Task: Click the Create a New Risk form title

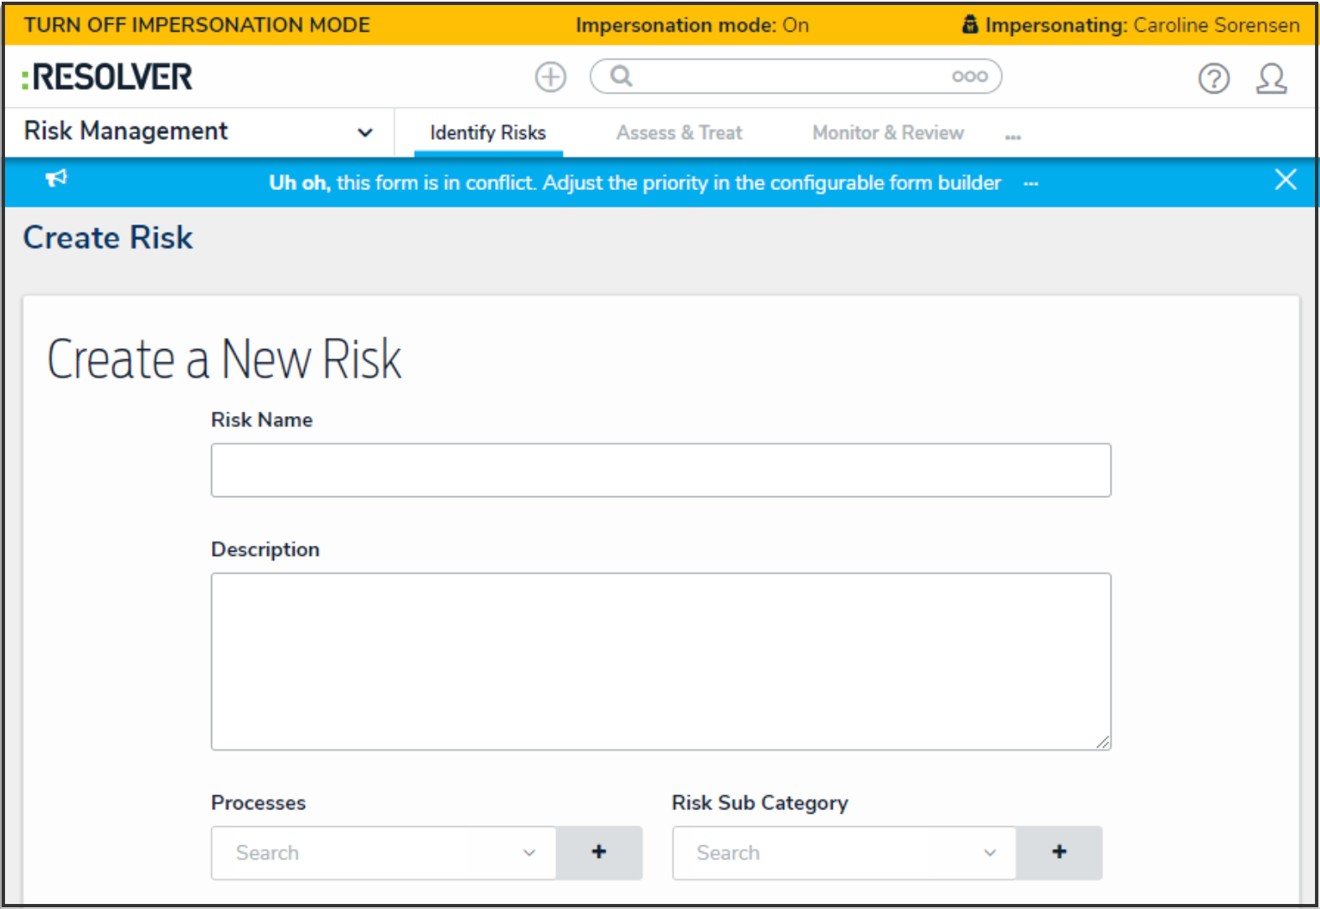Action: [224, 359]
